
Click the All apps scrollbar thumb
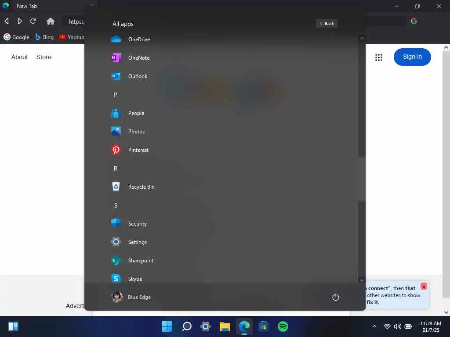pyautogui.click(x=362, y=179)
